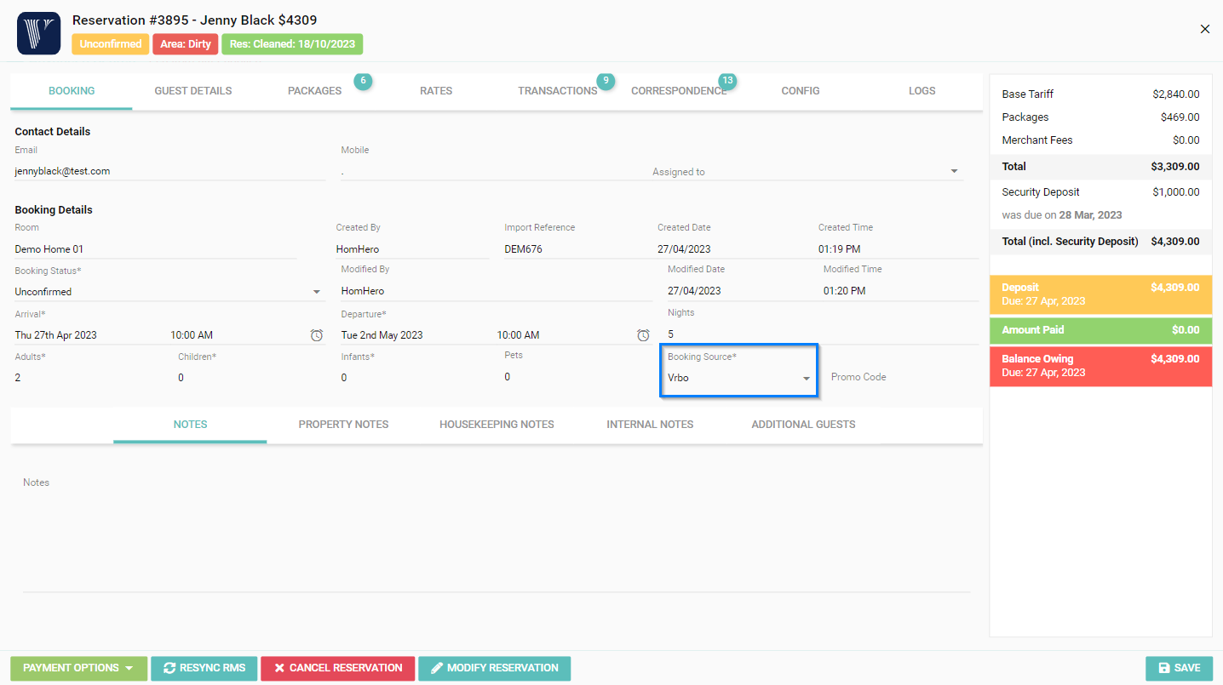Resync reservation with RMS
The image size is (1223, 685).
[204, 668]
